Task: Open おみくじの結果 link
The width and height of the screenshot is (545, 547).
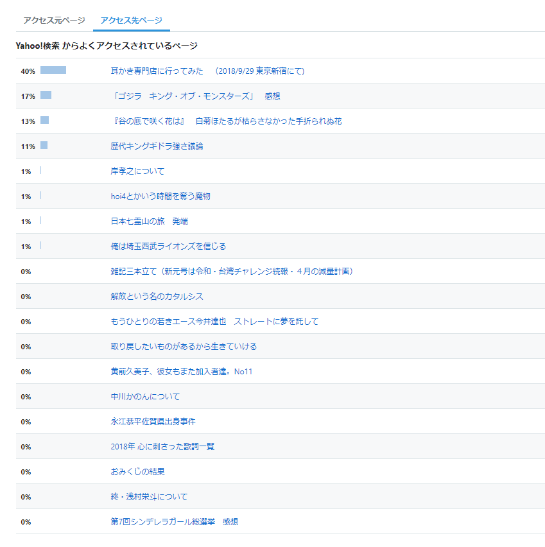Action: coord(137,472)
